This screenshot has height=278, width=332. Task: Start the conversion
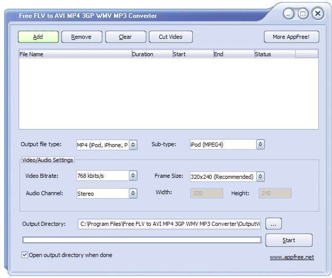(x=289, y=240)
